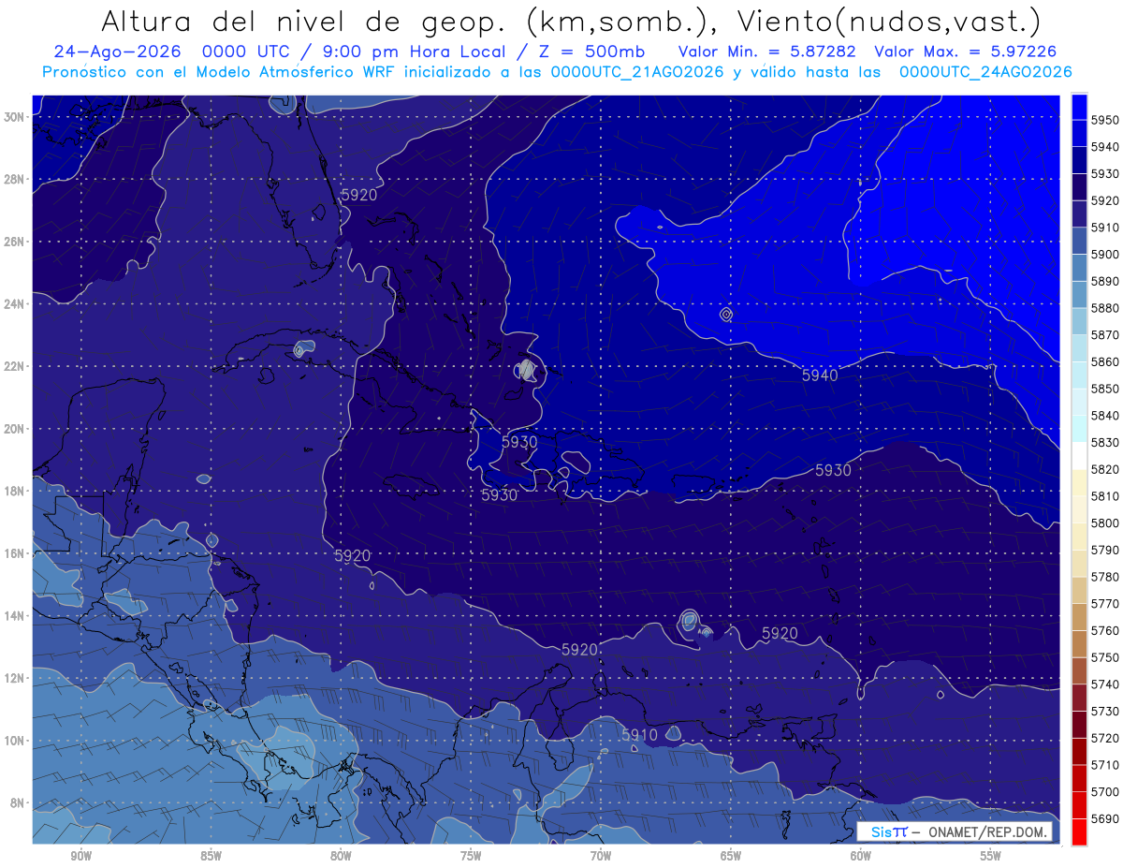
Task: Click the 80W longitude axis label
Action: click(341, 856)
